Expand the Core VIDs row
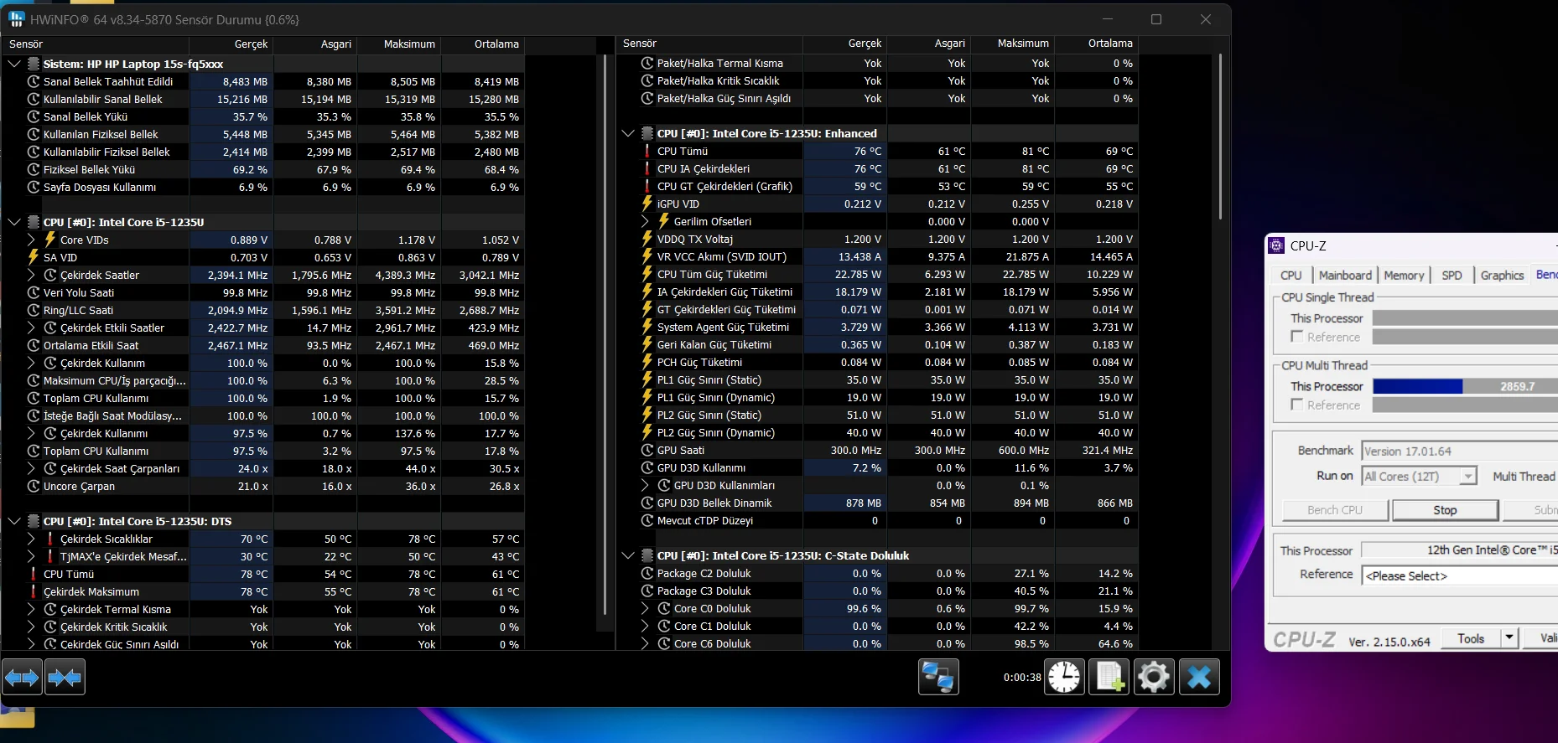The image size is (1558, 743). click(31, 240)
